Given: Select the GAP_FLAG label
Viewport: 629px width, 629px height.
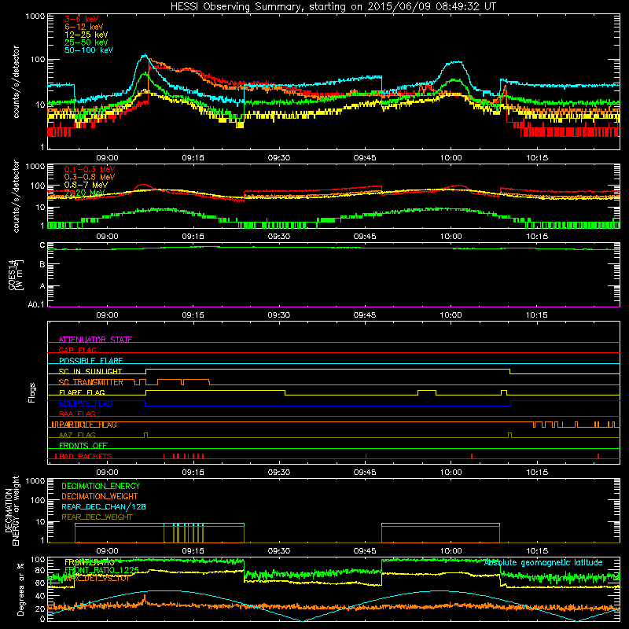Looking at the screenshot, I should [x=77, y=350].
